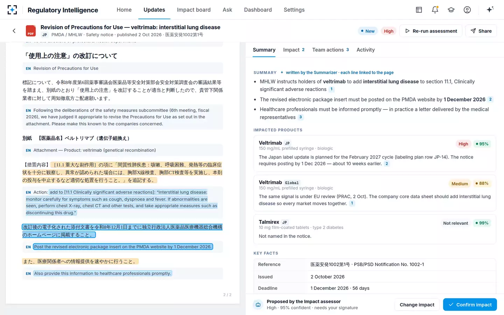
Task: Click the Share button
Action: [481, 31]
